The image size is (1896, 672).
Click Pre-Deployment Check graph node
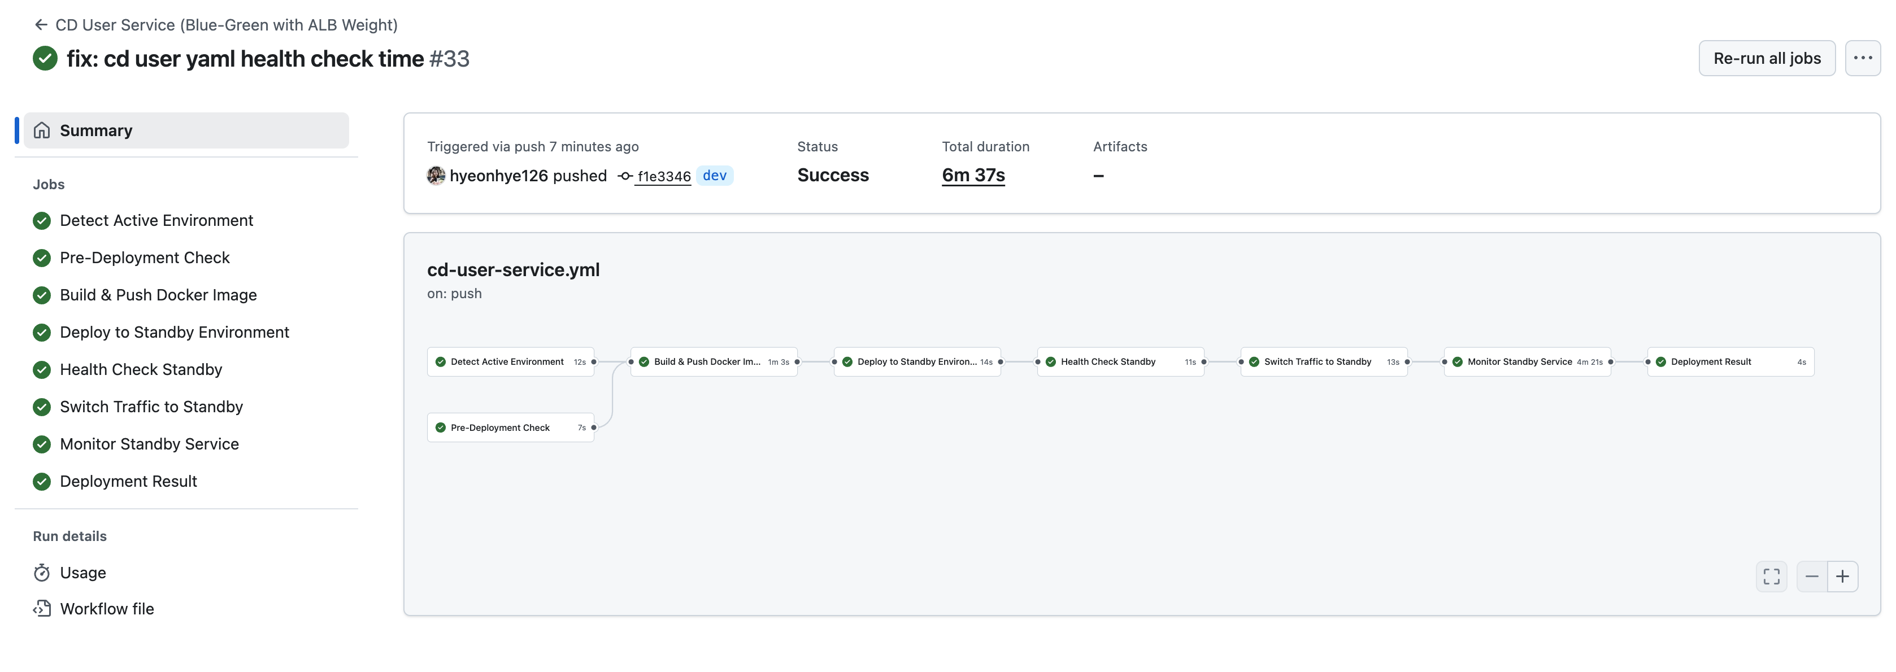(510, 427)
